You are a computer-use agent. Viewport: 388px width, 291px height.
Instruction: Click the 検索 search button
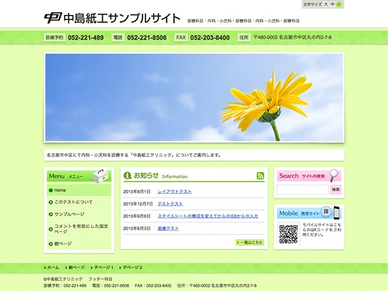[x=336, y=189]
